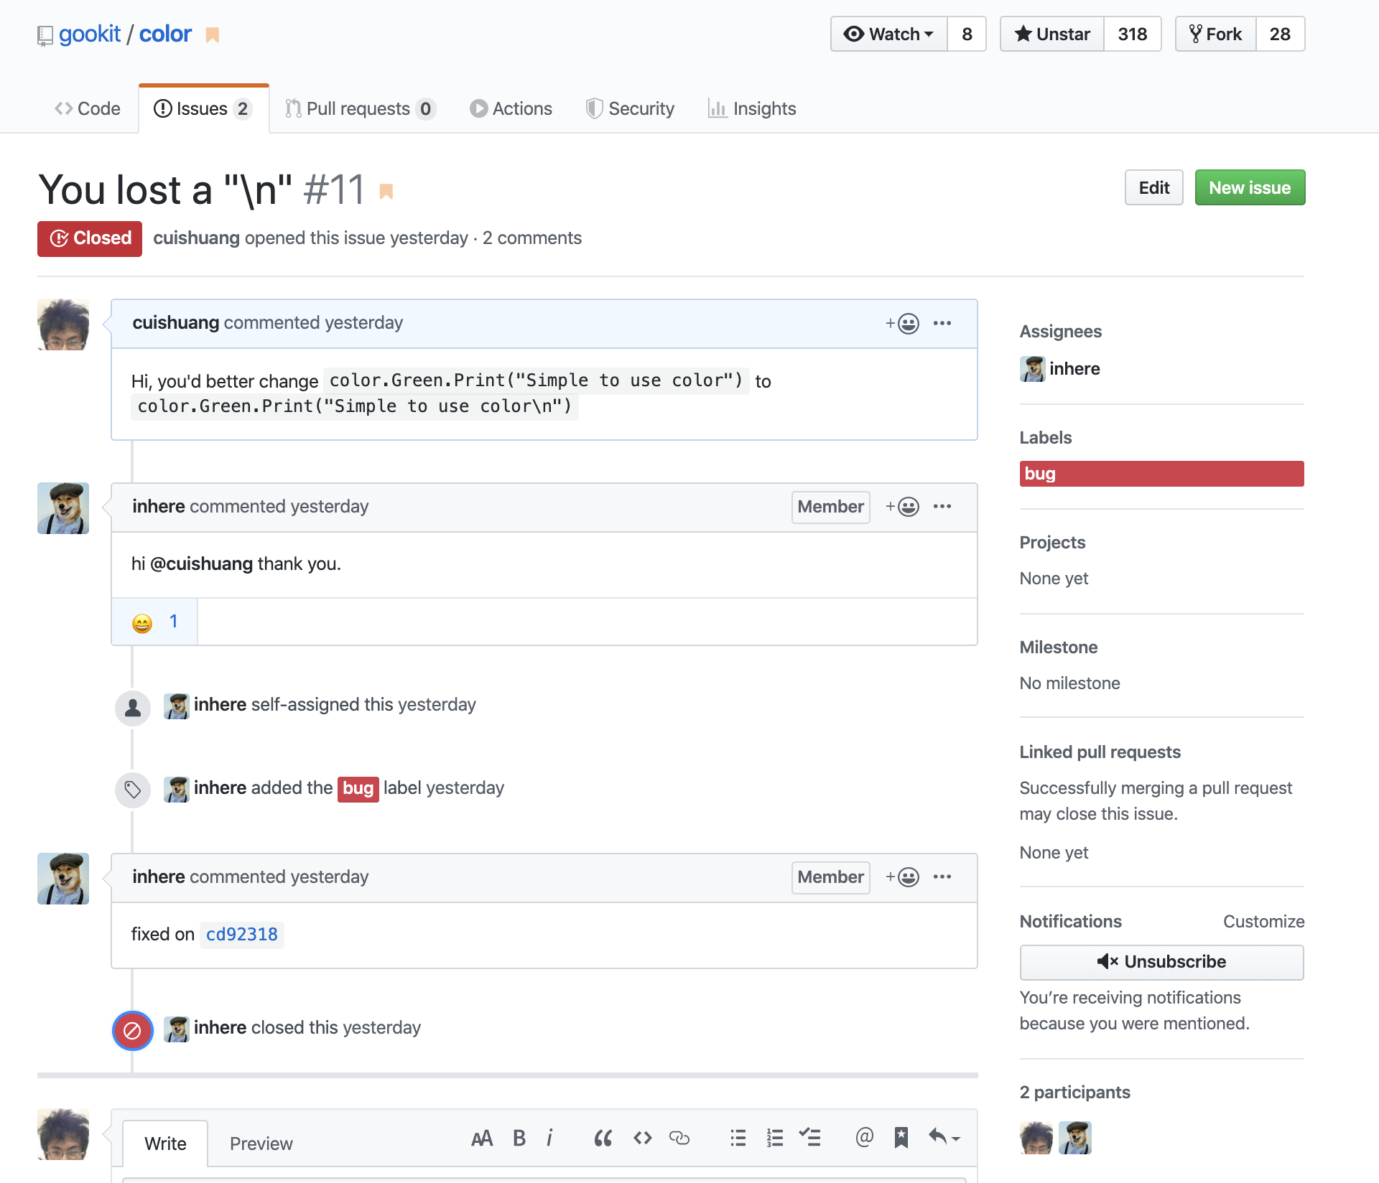Open commit link cd92318
Image resolution: width=1379 pixels, height=1183 pixels.
click(x=241, y=934)
